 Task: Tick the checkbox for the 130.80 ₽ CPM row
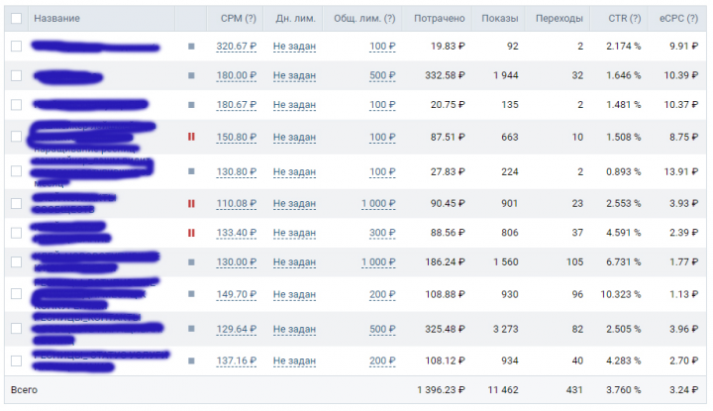pyautogui.click(x=17, y=171)
